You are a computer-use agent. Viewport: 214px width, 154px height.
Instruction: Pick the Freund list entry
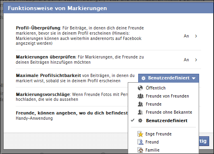click(x=163, y=142)
